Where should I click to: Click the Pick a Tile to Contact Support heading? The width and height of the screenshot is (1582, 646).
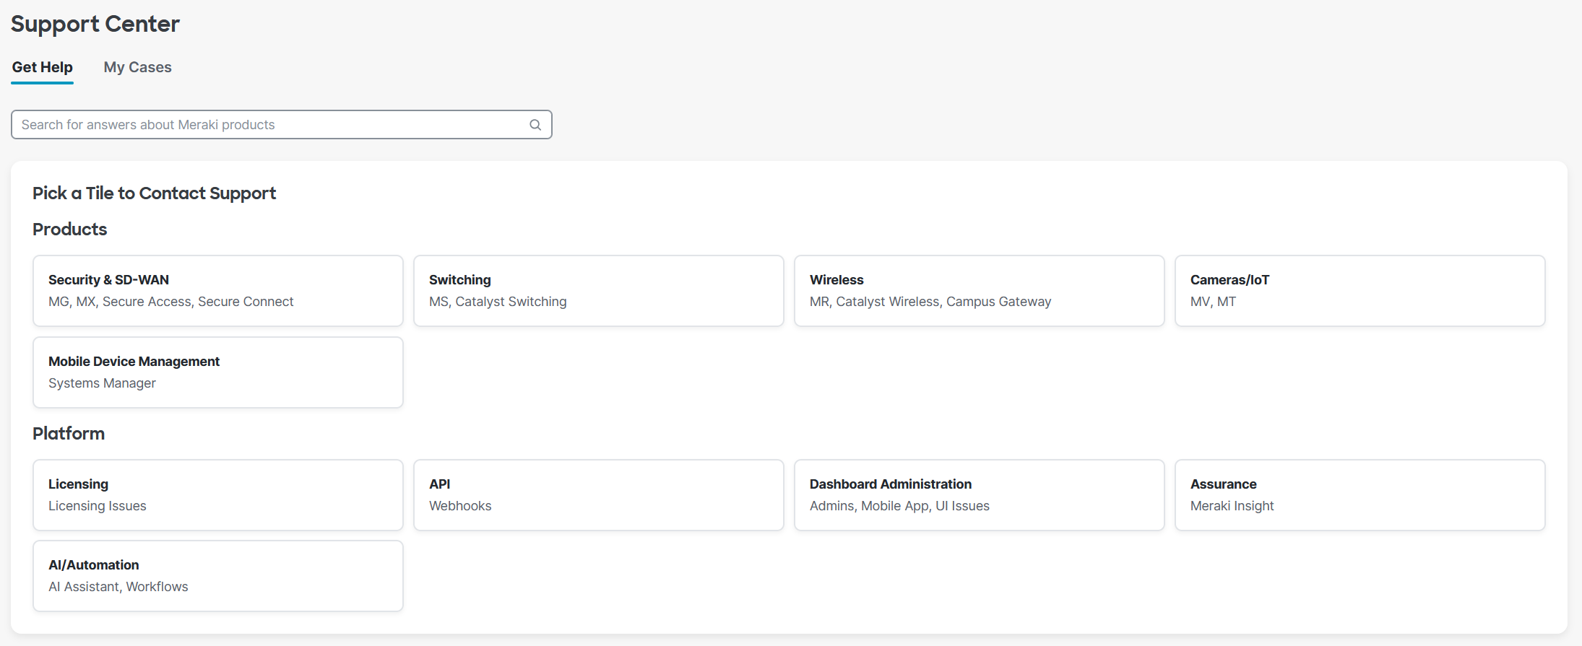(x=154, y=193)
